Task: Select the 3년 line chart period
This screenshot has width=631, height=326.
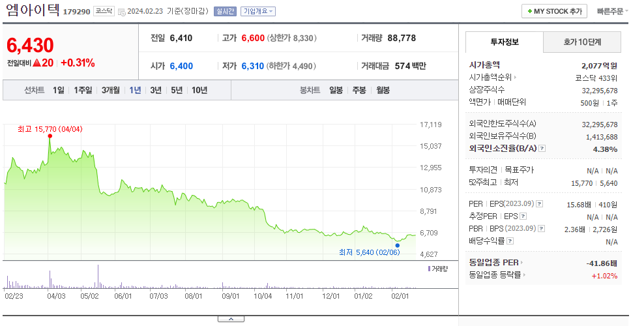Action: coord(156,90)
